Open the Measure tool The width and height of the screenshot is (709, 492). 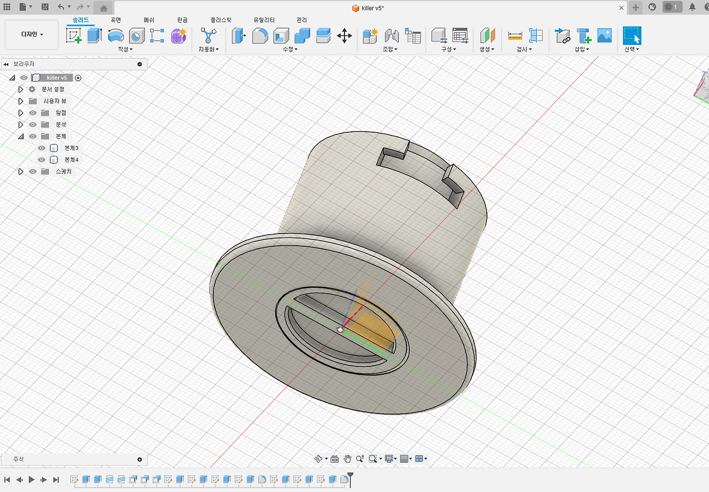[515, 36]
